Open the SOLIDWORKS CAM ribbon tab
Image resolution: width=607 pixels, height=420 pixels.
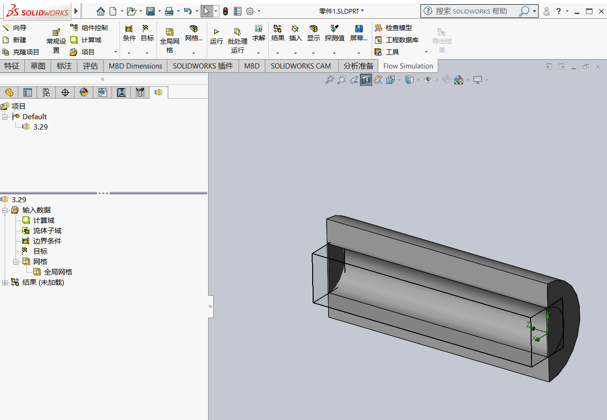point(301,66)
